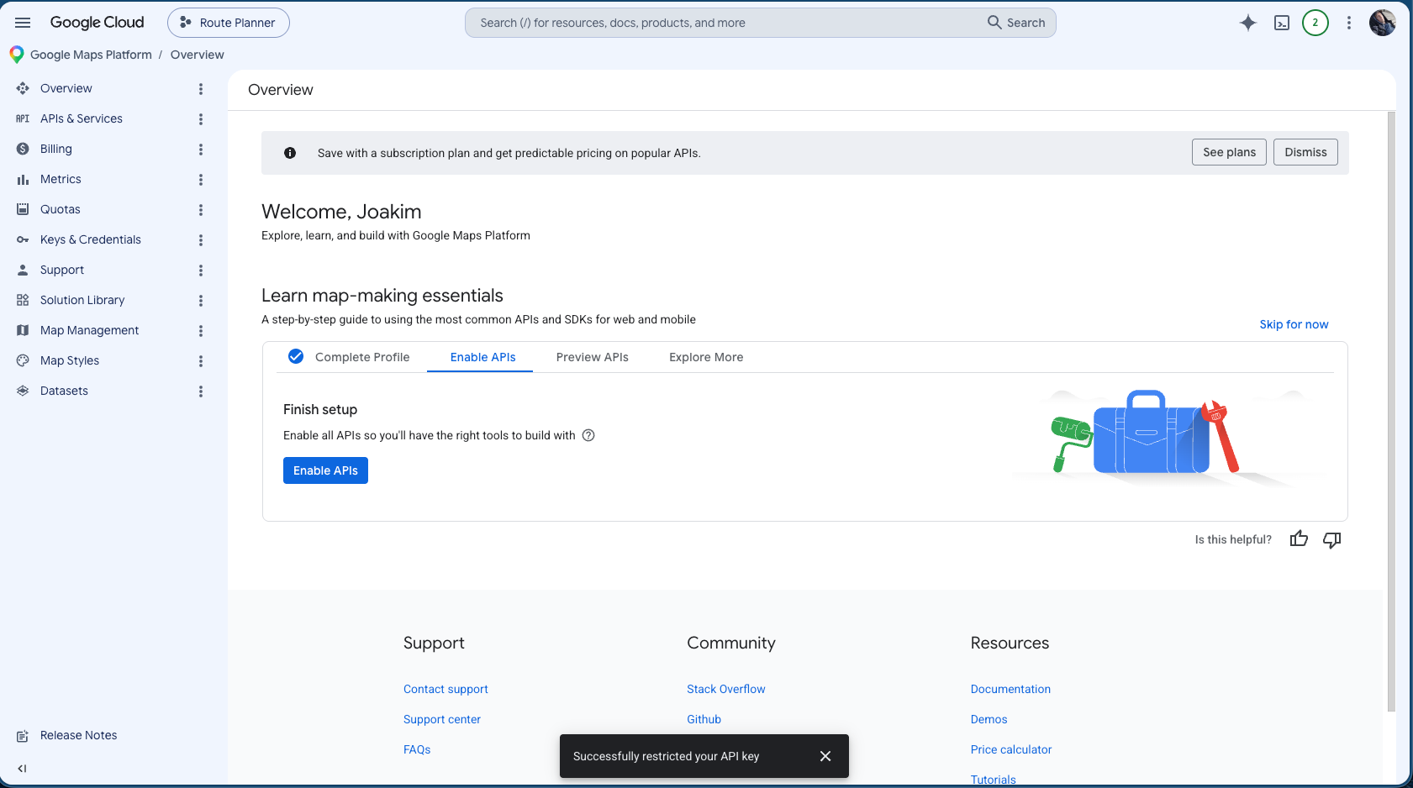This screenshot has width=1413, height=788.
Task: Open the FAQs link
Action: tap(417, 749)
